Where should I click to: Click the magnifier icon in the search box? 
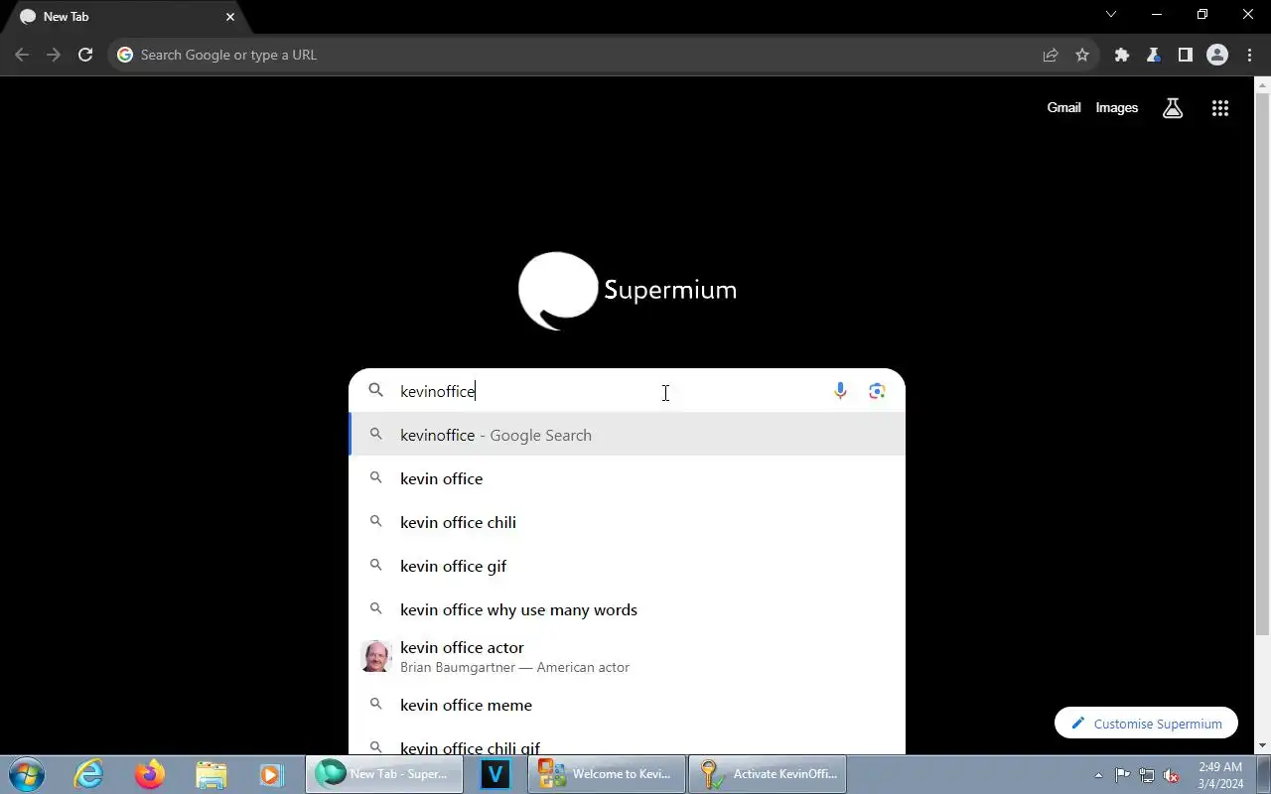click(x=376, y=391)
